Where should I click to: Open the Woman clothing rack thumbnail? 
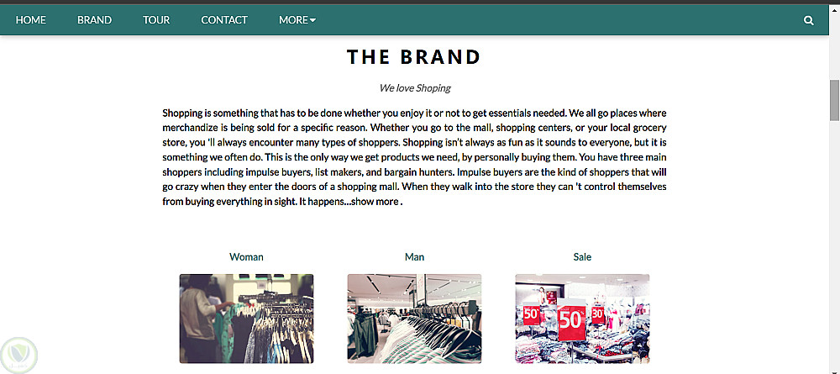point(246,319)
